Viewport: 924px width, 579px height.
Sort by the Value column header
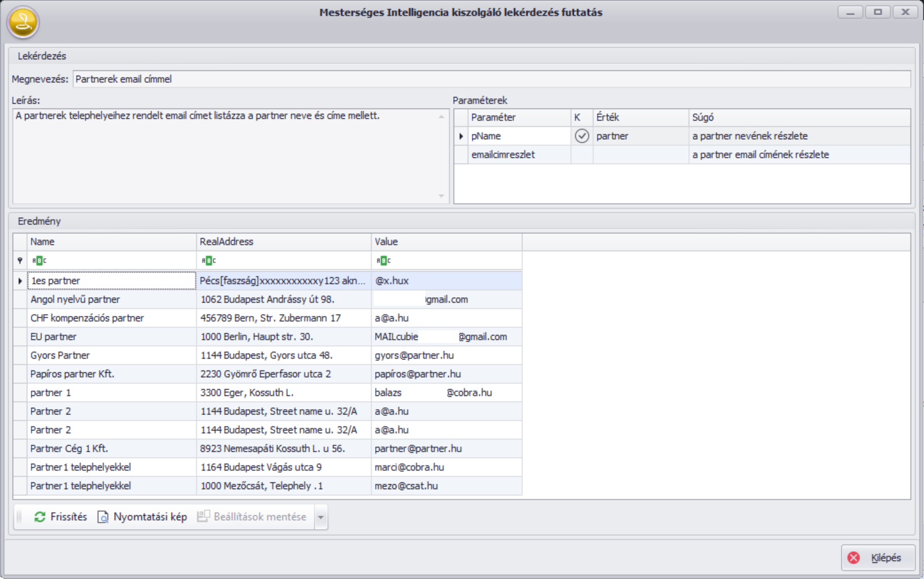(x=447, y=242)
